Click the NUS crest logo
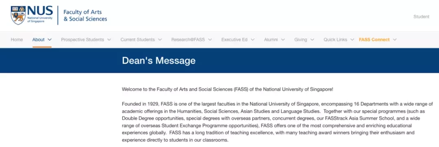This screenshot has height=147, width=439. (18, 15)
